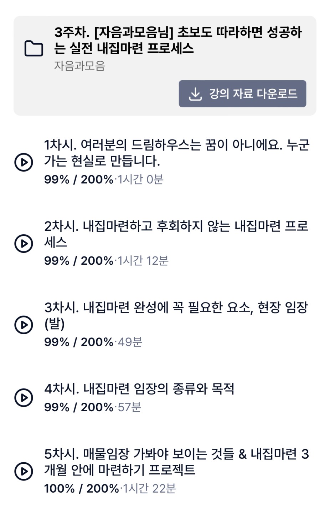Open 2차시 내집마련 프로세스 lesson title
The image size is (330, 514).
coord(176,234)
